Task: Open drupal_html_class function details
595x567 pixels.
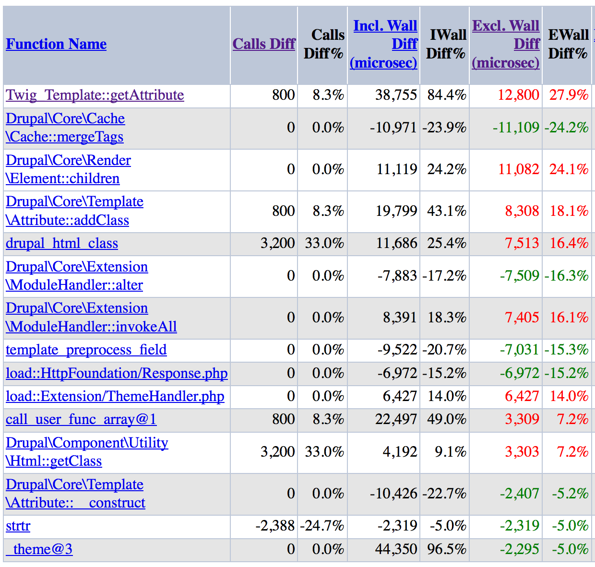Action: [x=62, y=243]
